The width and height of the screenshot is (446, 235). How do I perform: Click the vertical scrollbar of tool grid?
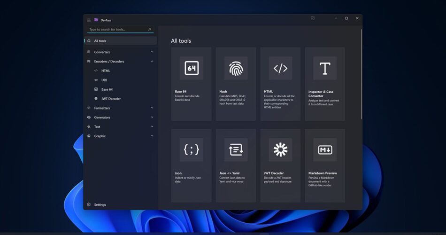pyautogui.click(x=361, y=74)
